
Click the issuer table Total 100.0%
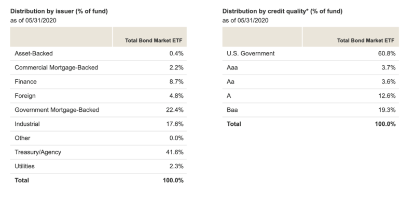[173, 181]
